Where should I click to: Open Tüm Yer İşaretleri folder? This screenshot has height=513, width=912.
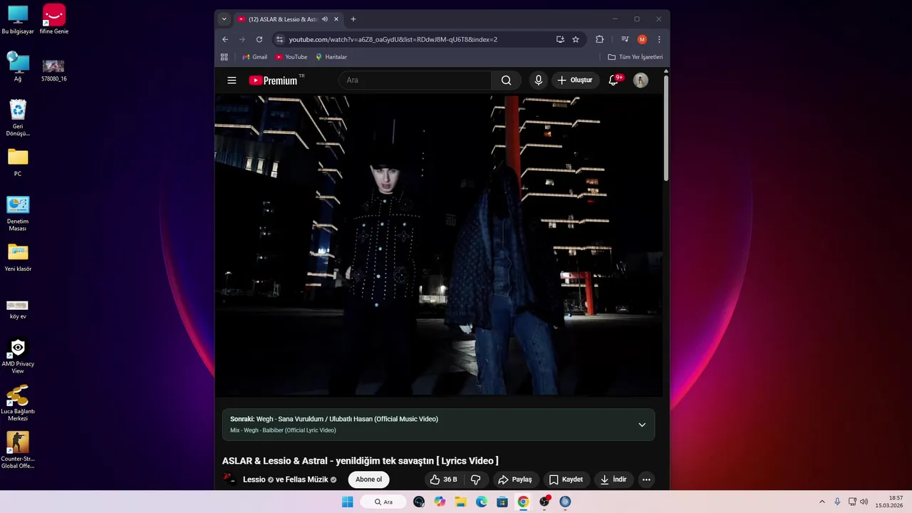(636, 57)
